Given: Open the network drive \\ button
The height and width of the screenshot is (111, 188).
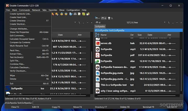Looking at the screenshot, I should click(110, 18).
